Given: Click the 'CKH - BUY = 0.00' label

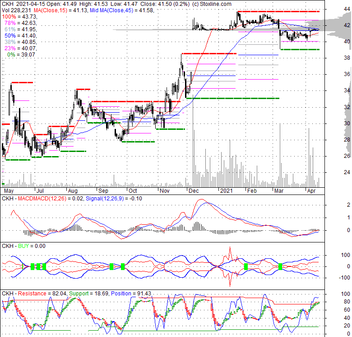Looking at the screenshot, I should pos(23,246).
